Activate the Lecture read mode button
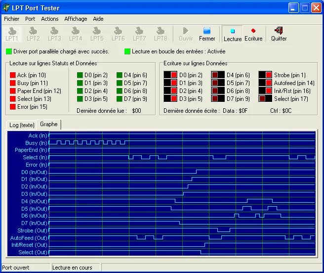The width and height of the screenshot is (324, 273). pyautogui.click(x=233, y=34)
